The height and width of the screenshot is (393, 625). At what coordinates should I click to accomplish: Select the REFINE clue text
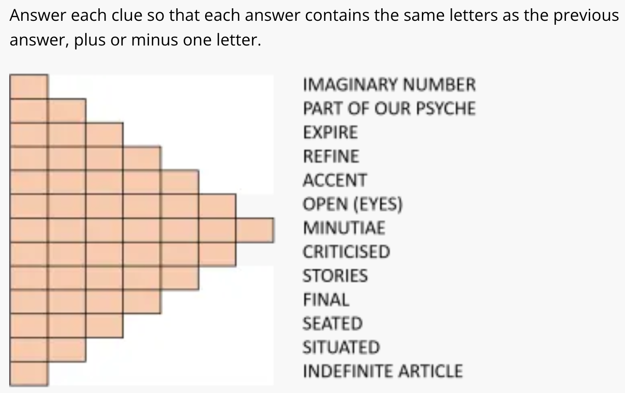331,156
